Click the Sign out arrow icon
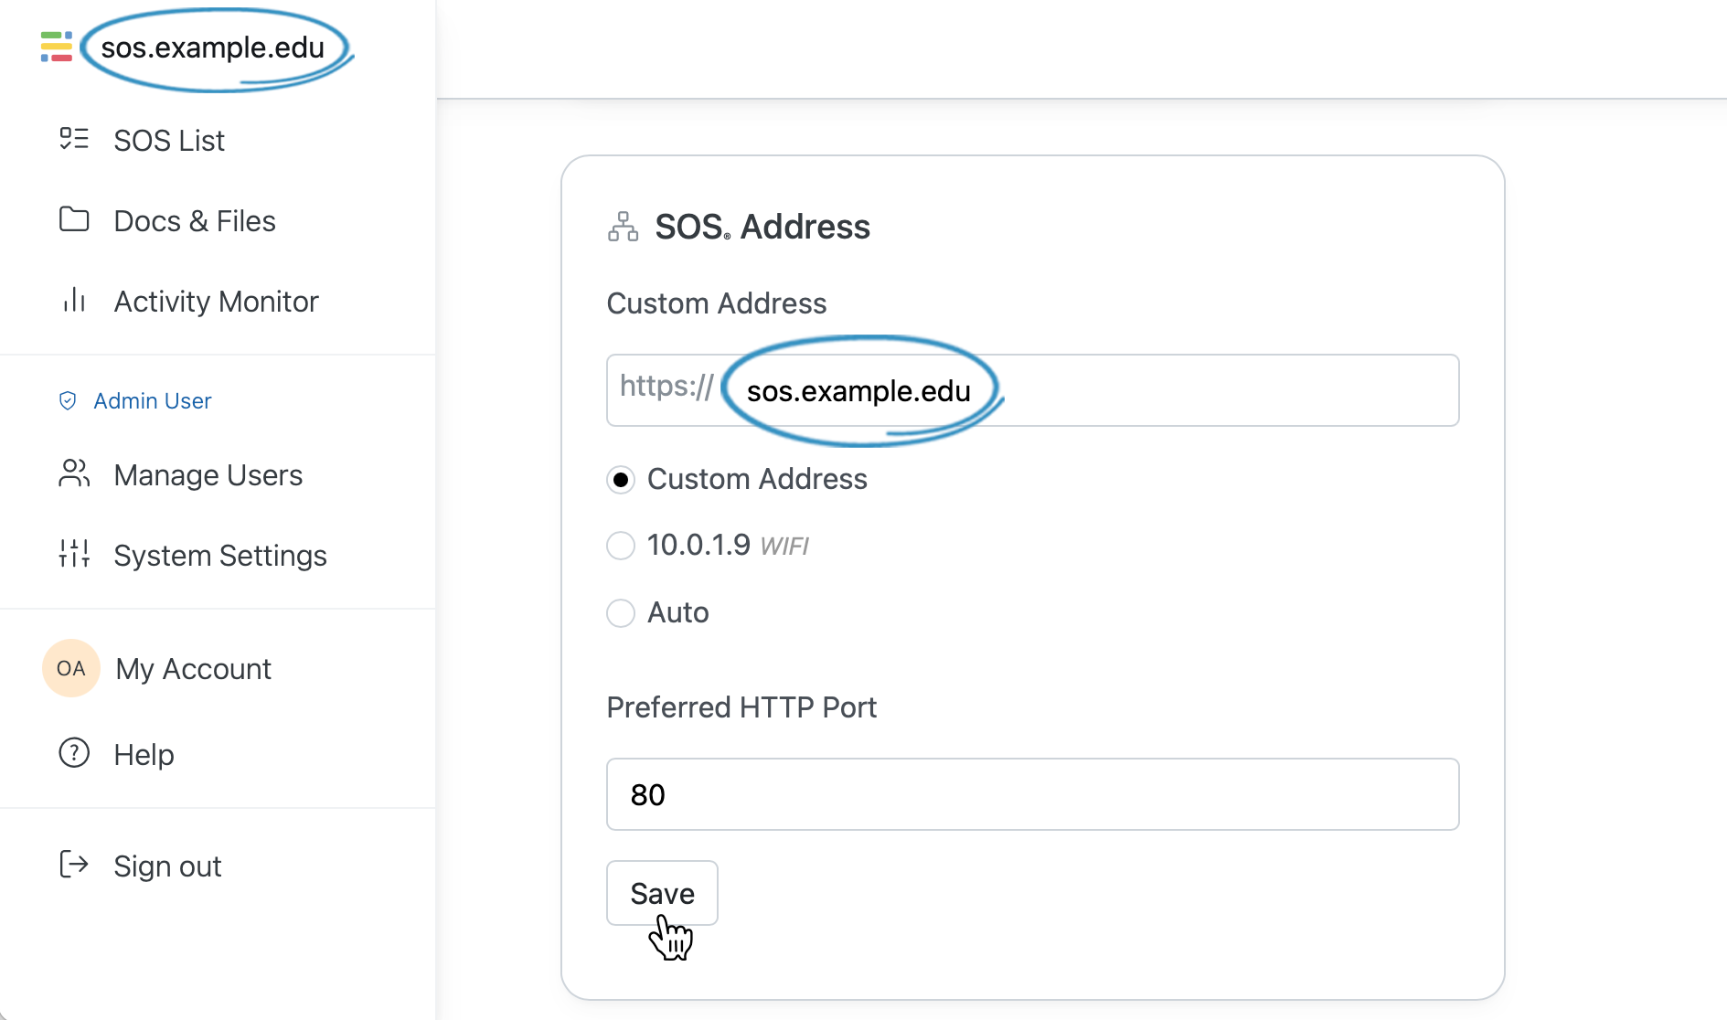Image resolution: width=1727 pixels, height=1020 pixels. [x=74, y=865]
